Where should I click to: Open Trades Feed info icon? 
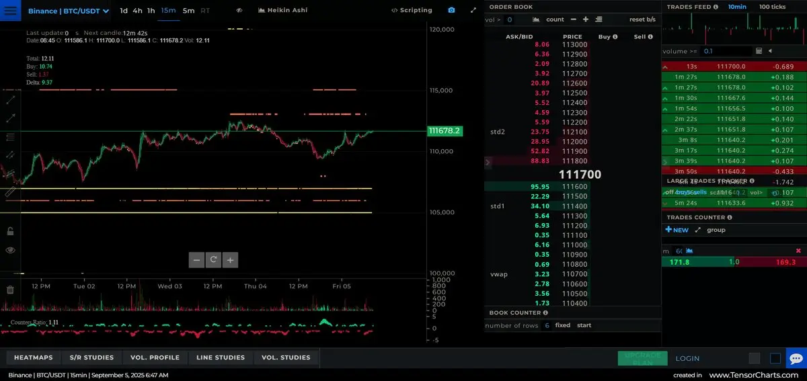(716, 7)
